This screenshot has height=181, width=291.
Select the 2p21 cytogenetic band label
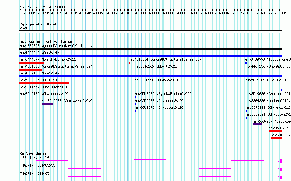pos(24,28)
